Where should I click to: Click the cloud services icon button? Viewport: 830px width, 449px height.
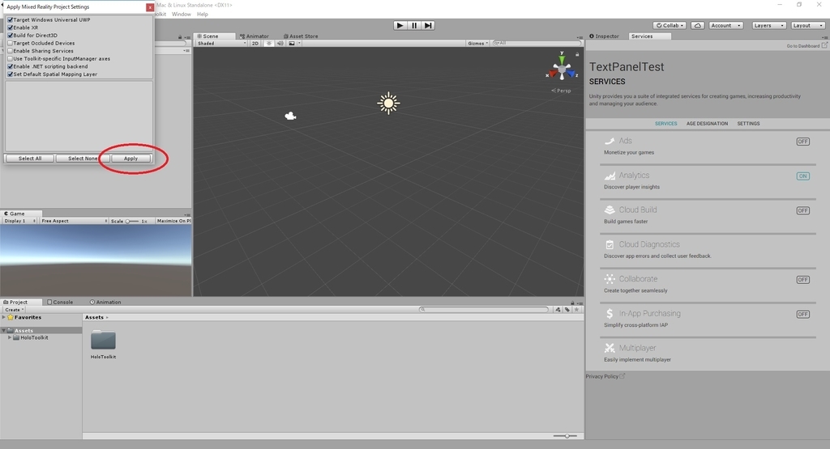tap(698, 25)
